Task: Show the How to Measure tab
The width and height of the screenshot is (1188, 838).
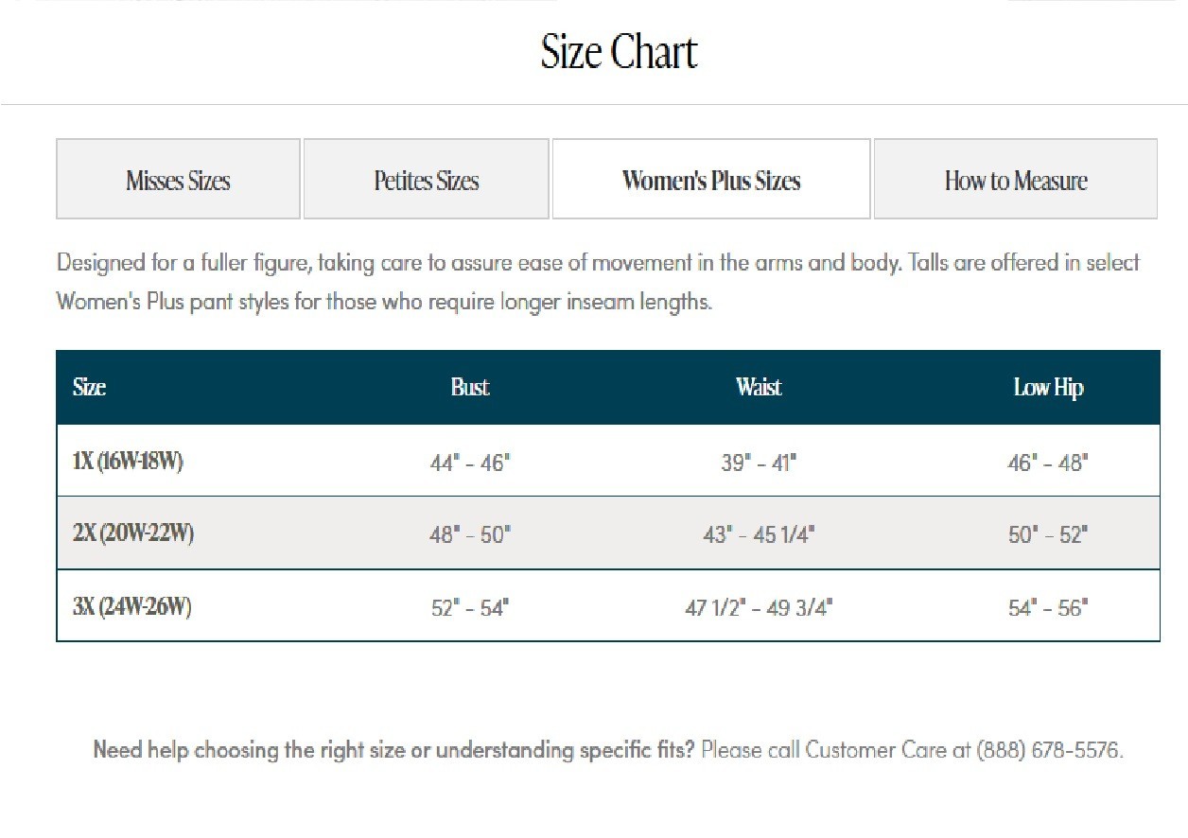Action: [1015, 180]
